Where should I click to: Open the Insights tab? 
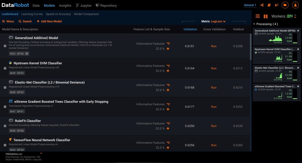(65, 5)
